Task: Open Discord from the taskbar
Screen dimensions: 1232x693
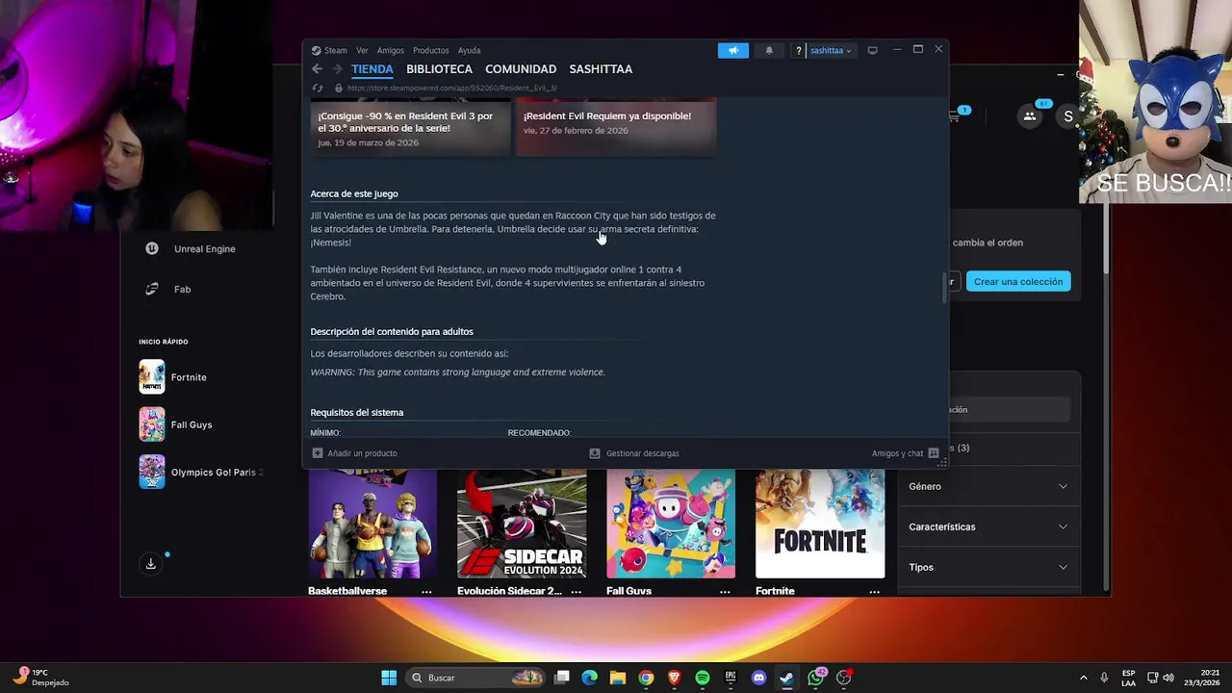Action: (x=758, y=678)
